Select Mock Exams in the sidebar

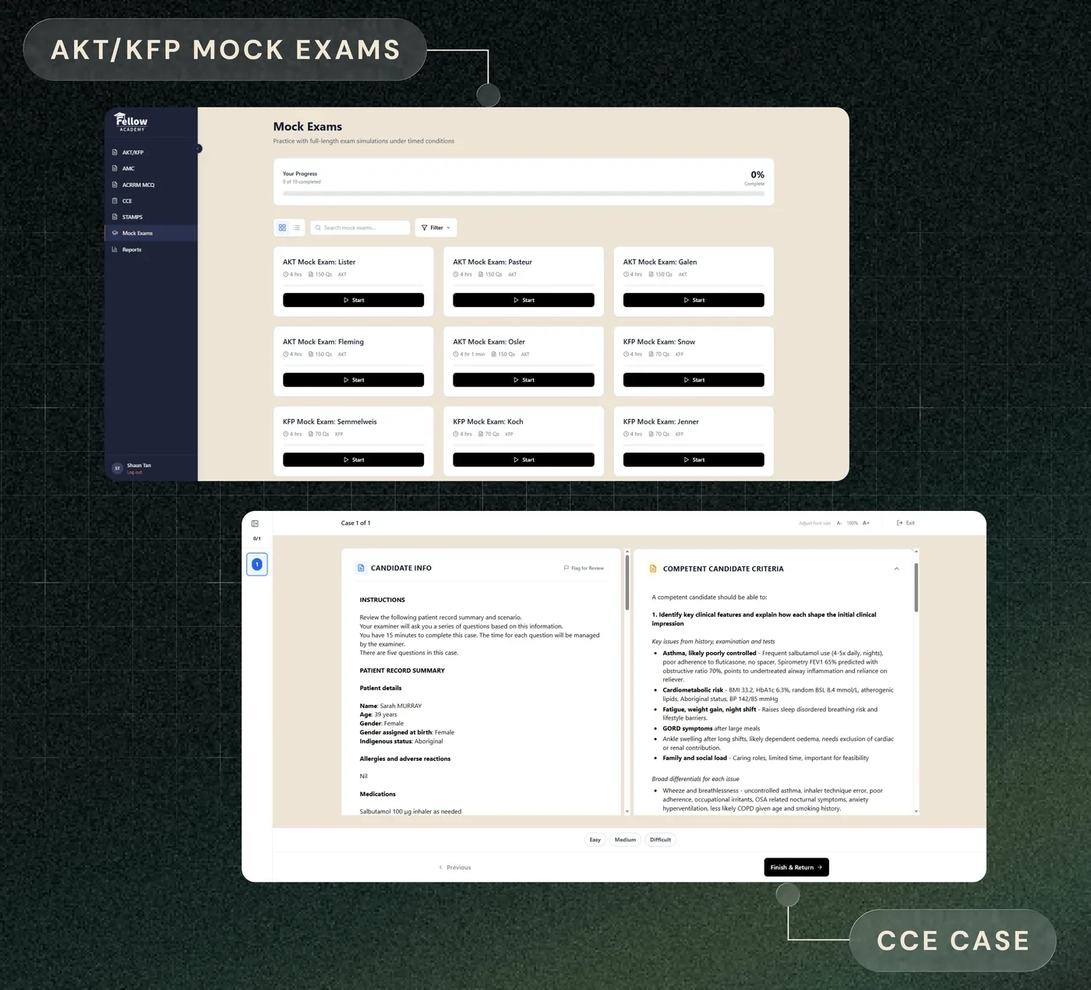pyautogui.click(x=150, y=233)
